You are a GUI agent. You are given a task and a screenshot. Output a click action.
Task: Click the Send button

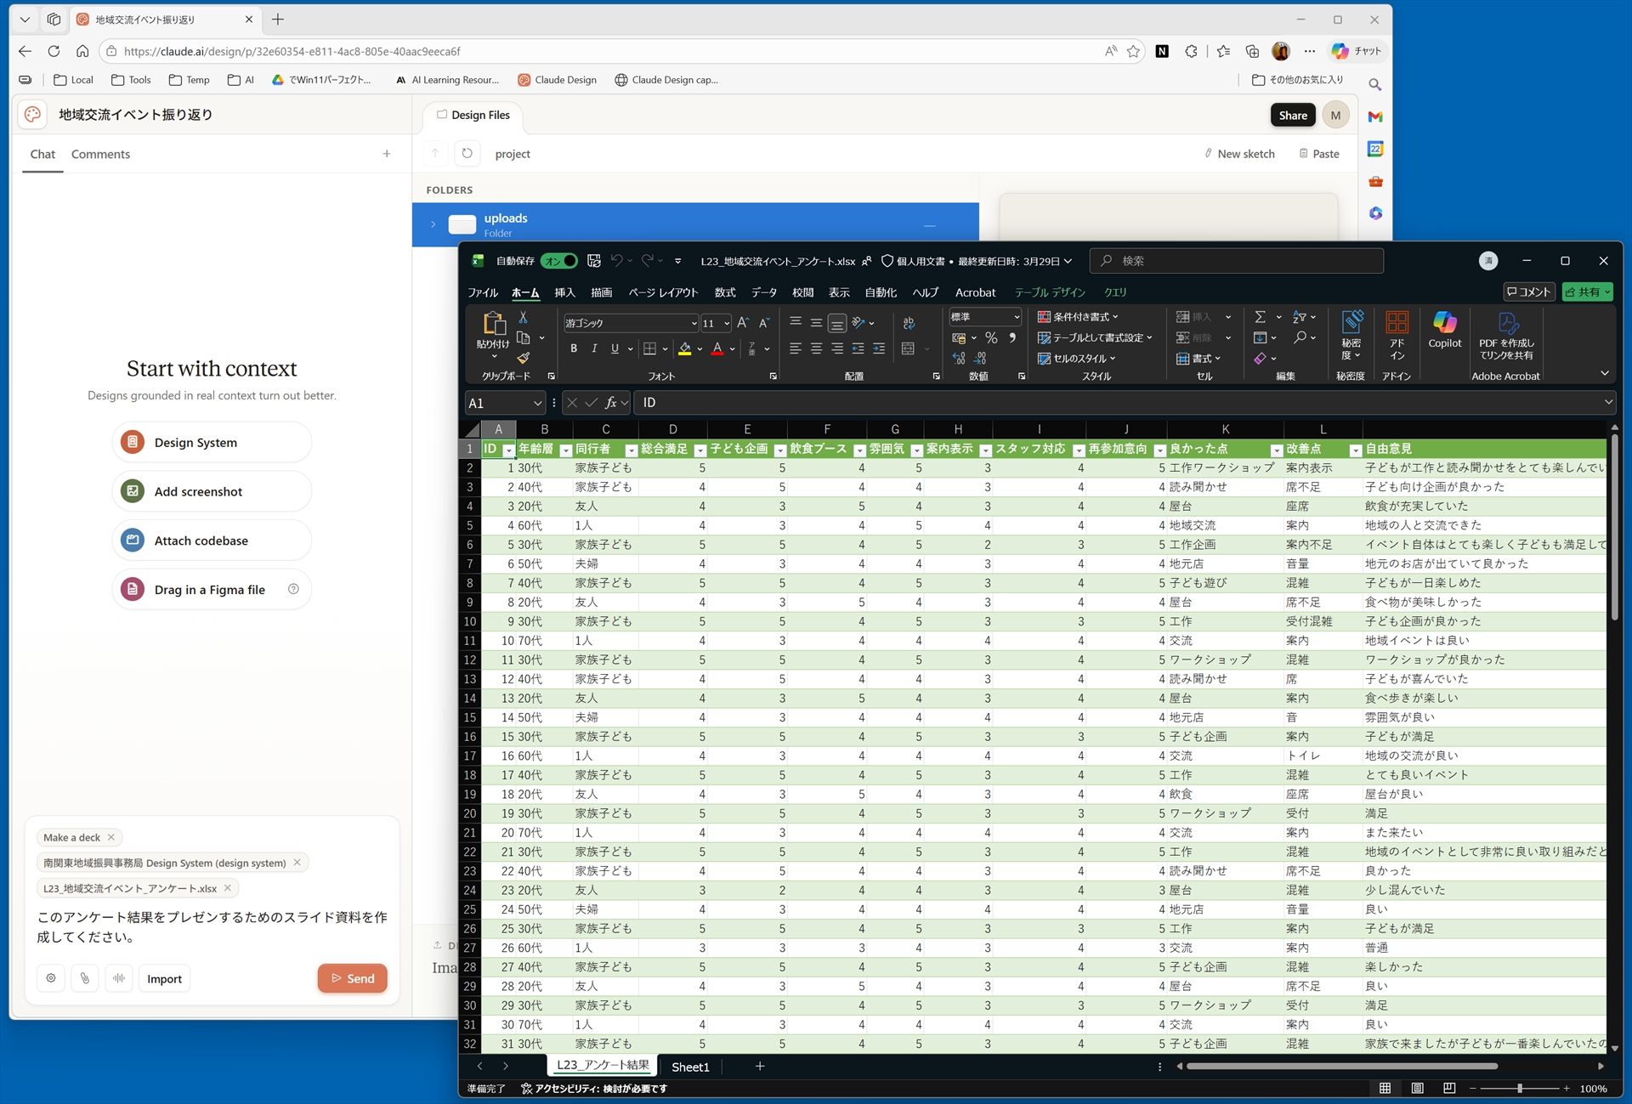click(x=352, y=978)
